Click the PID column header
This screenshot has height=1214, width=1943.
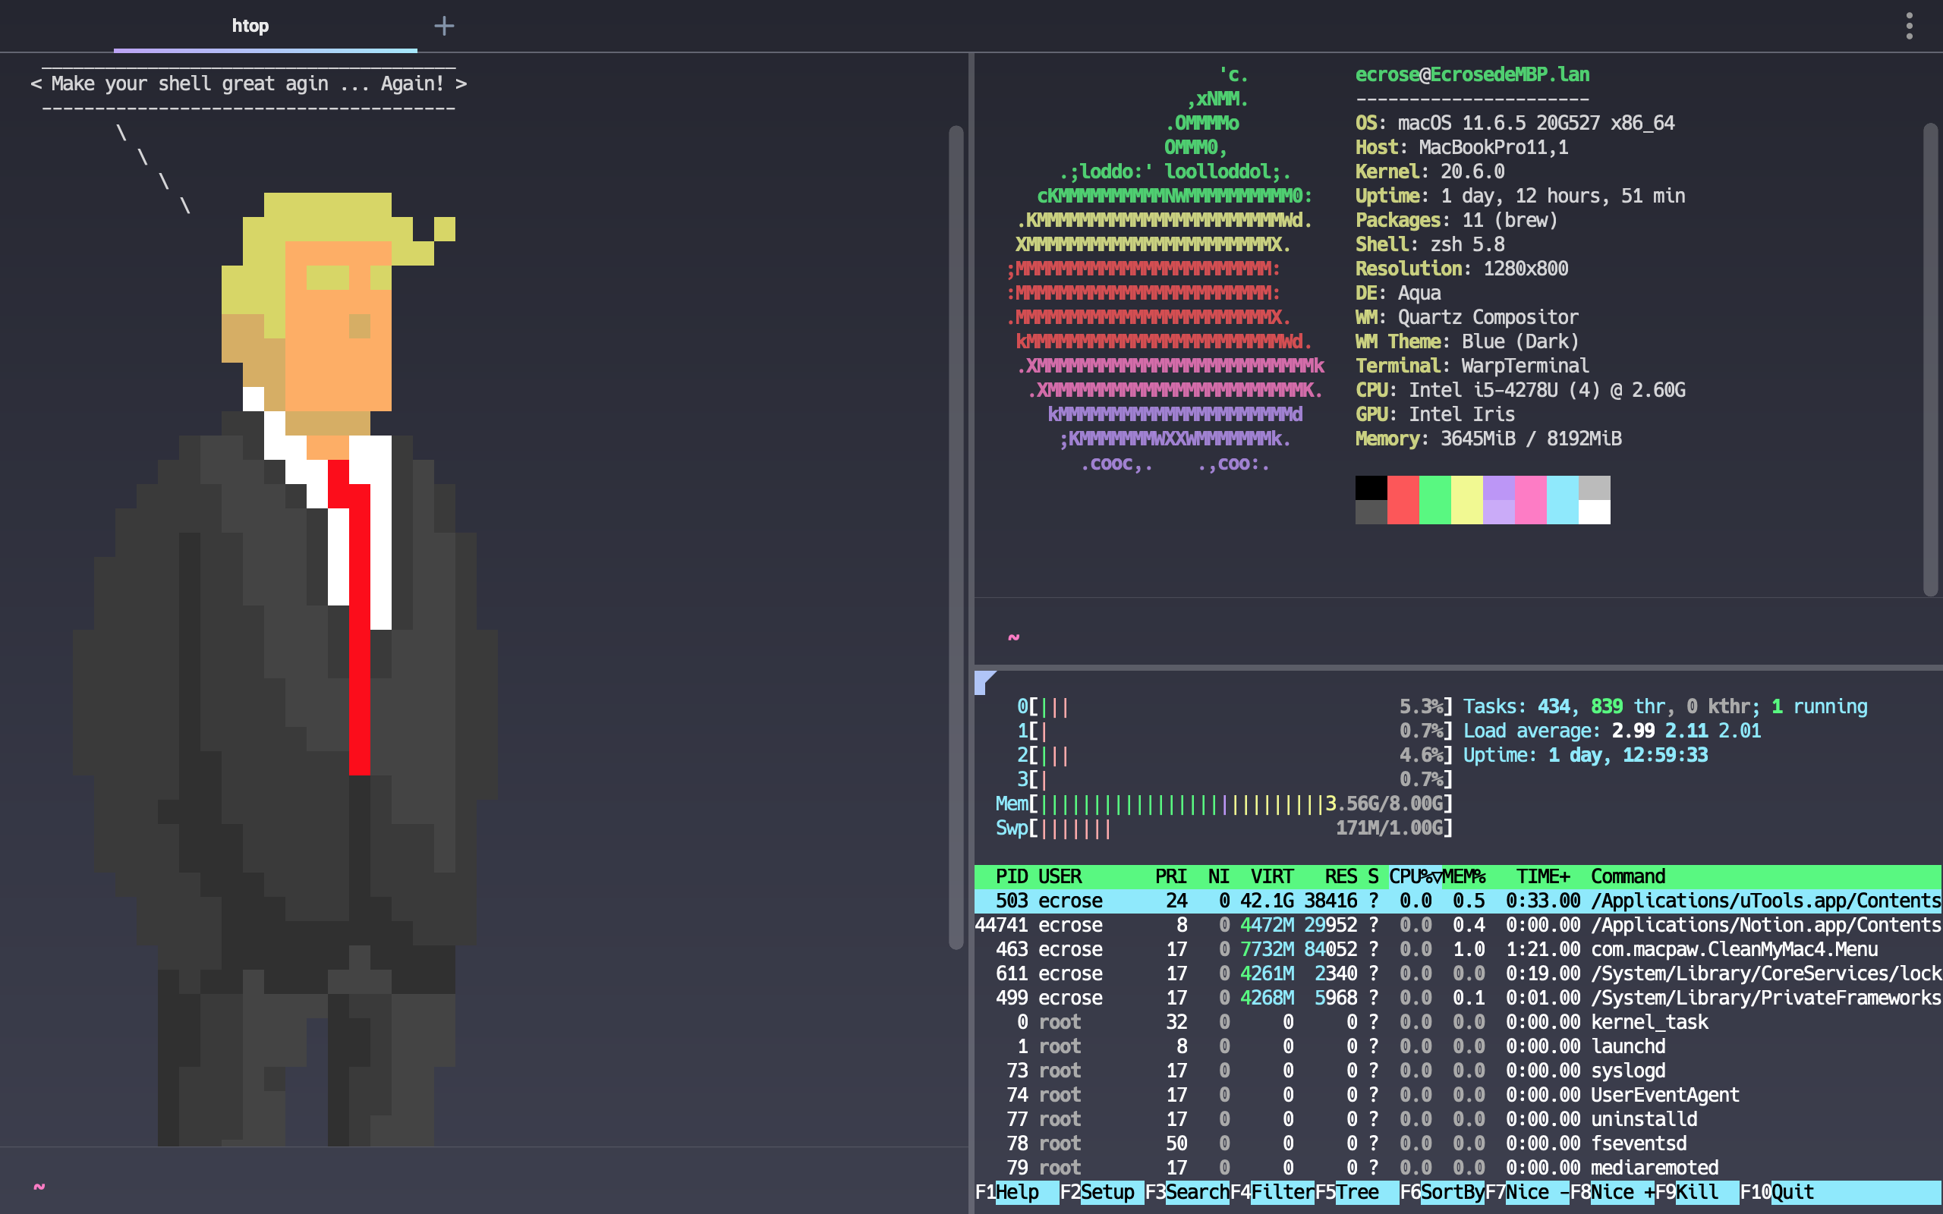[1012, 877]
